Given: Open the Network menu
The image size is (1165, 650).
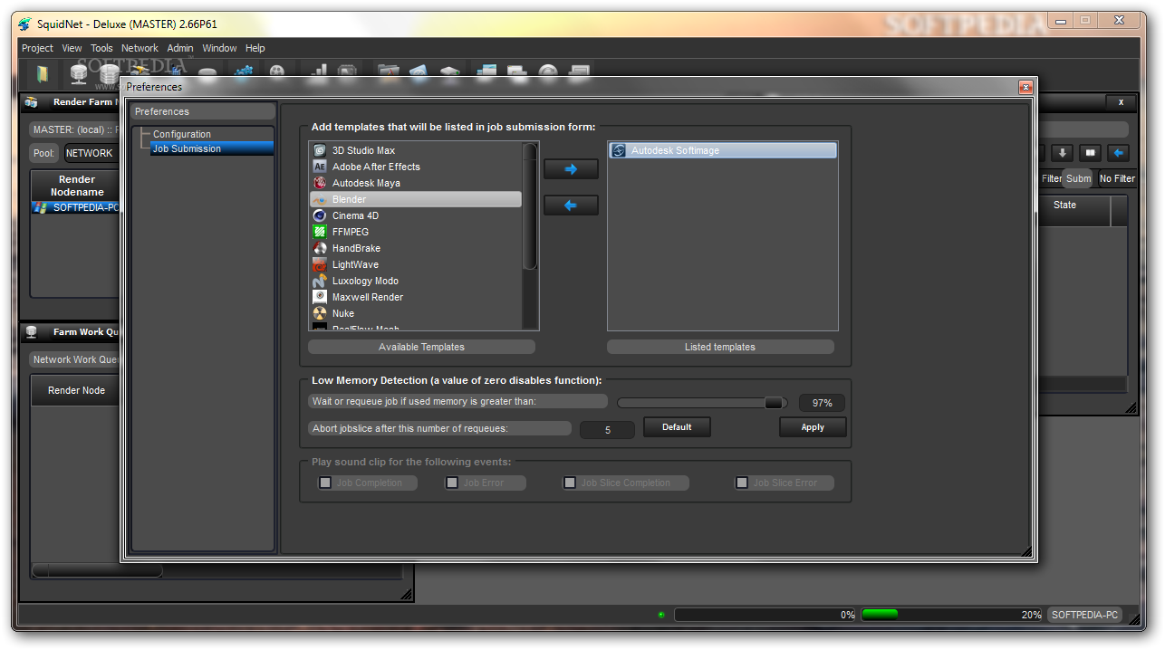Looking at the screenshot, I should [x=140, y=48].
